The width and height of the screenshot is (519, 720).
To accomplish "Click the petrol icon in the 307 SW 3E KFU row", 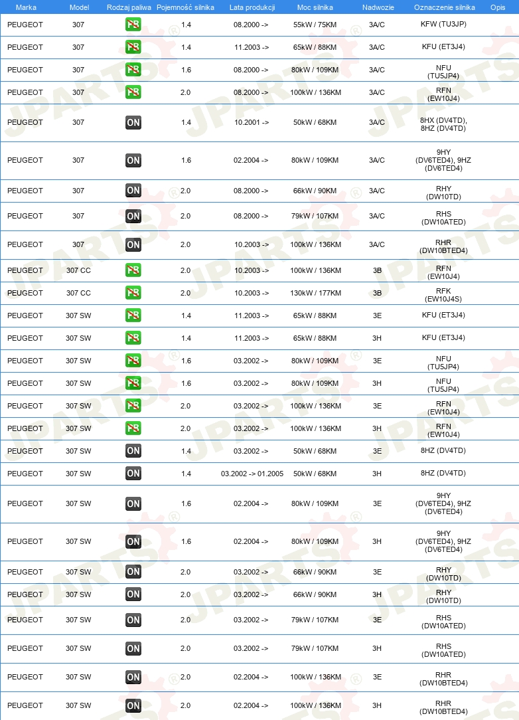I will 133,315.
